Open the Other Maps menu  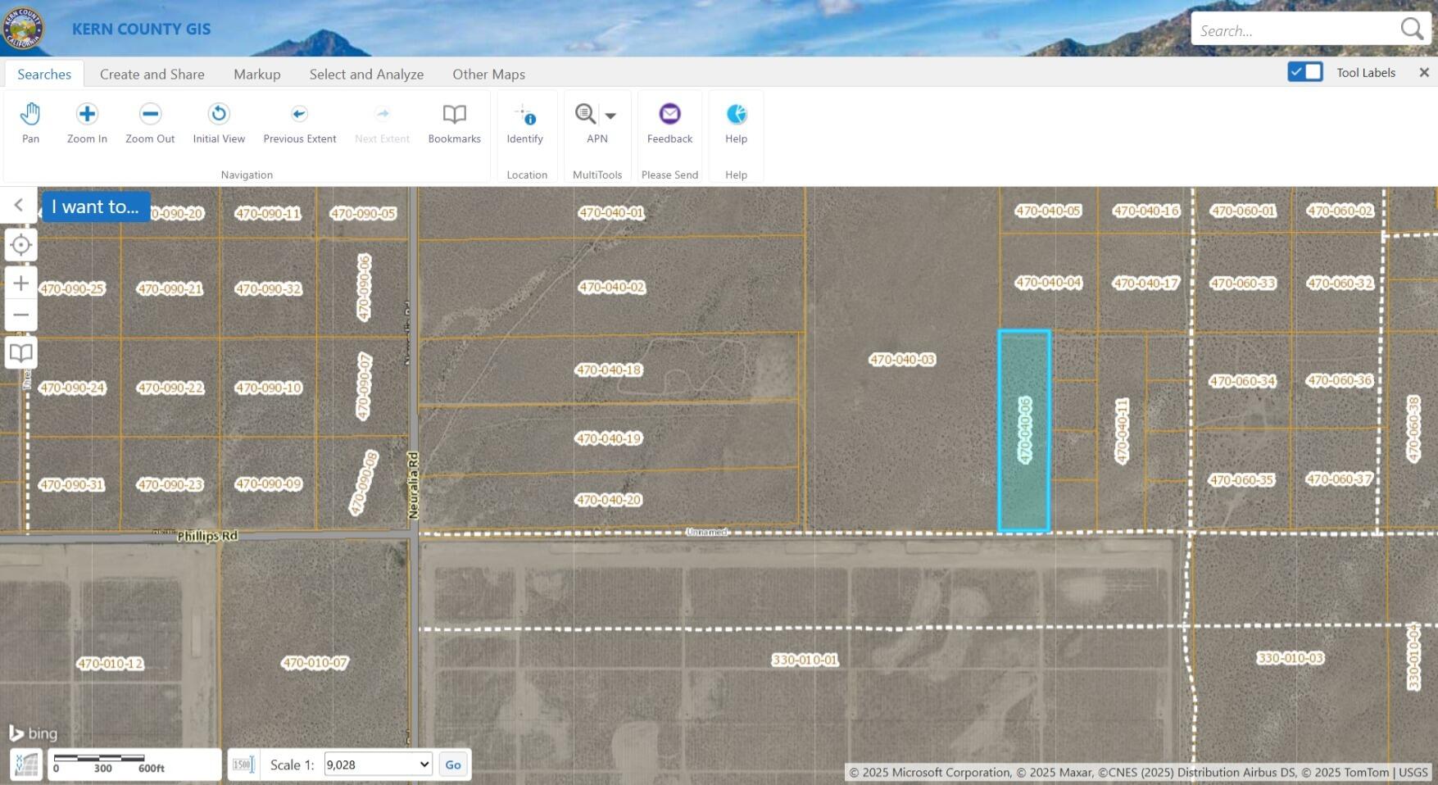[x=488, y=74]
